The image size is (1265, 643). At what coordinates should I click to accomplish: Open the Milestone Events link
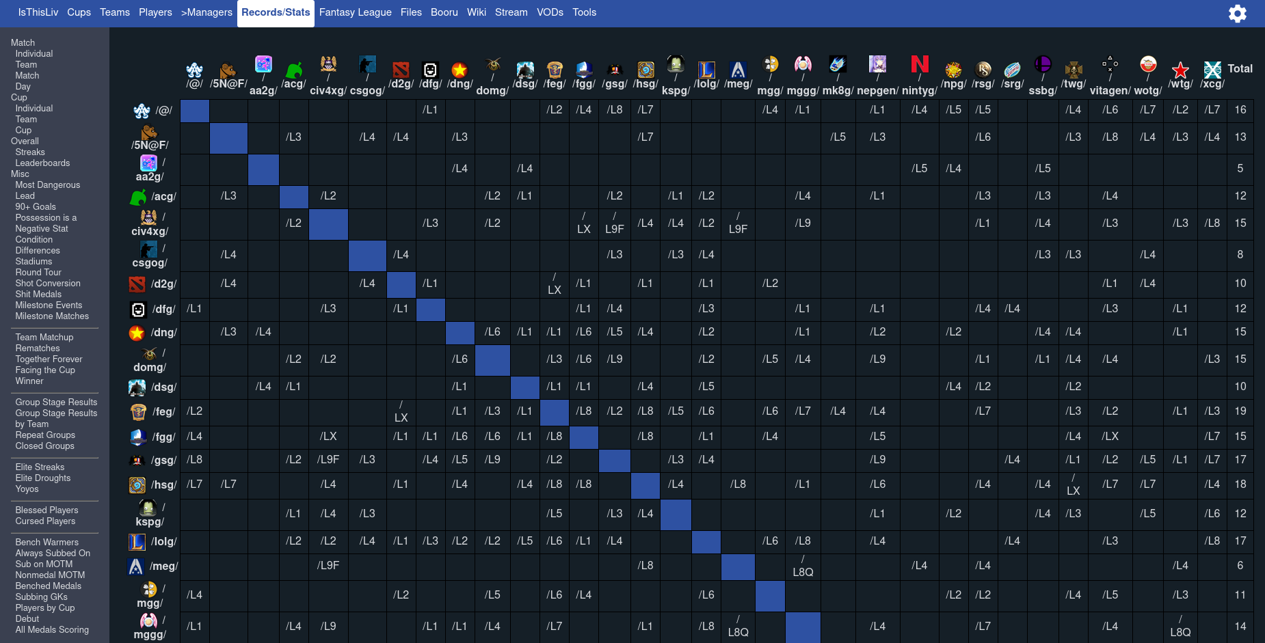click(49, 305)
